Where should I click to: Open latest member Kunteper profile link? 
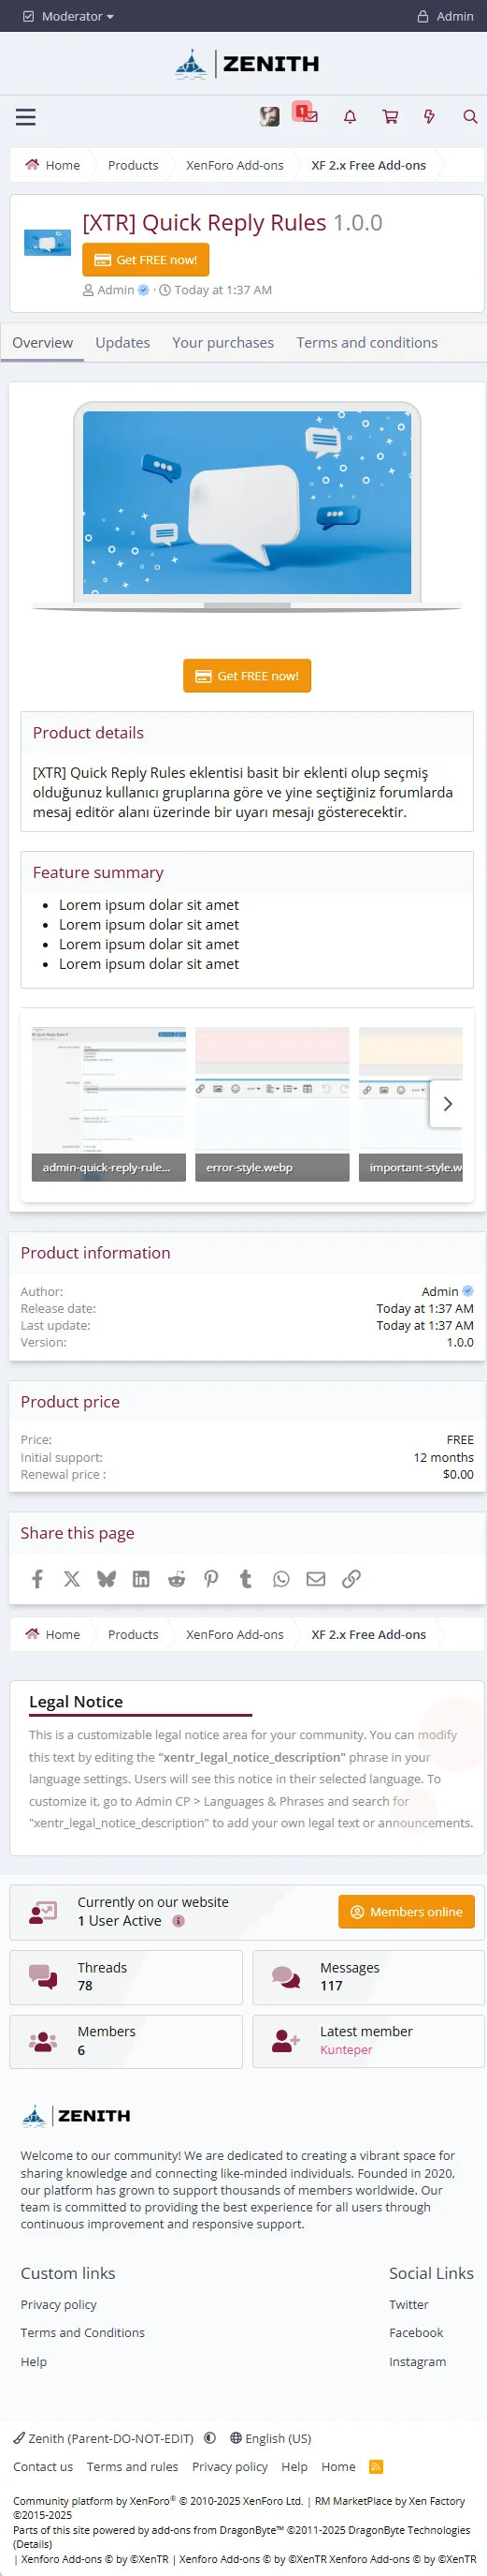[x=346, y=2049]
